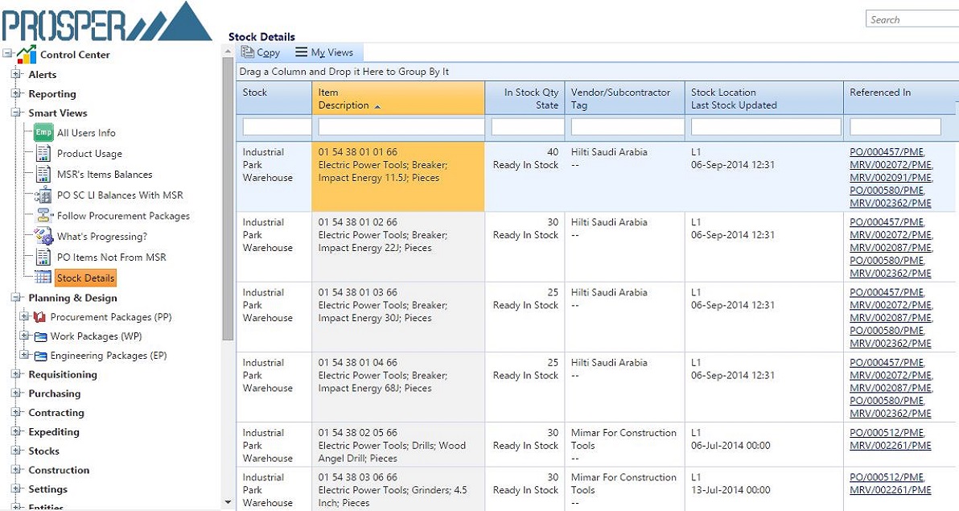Click the Work Packages (WP) folder icon

(x=40, y=336)
